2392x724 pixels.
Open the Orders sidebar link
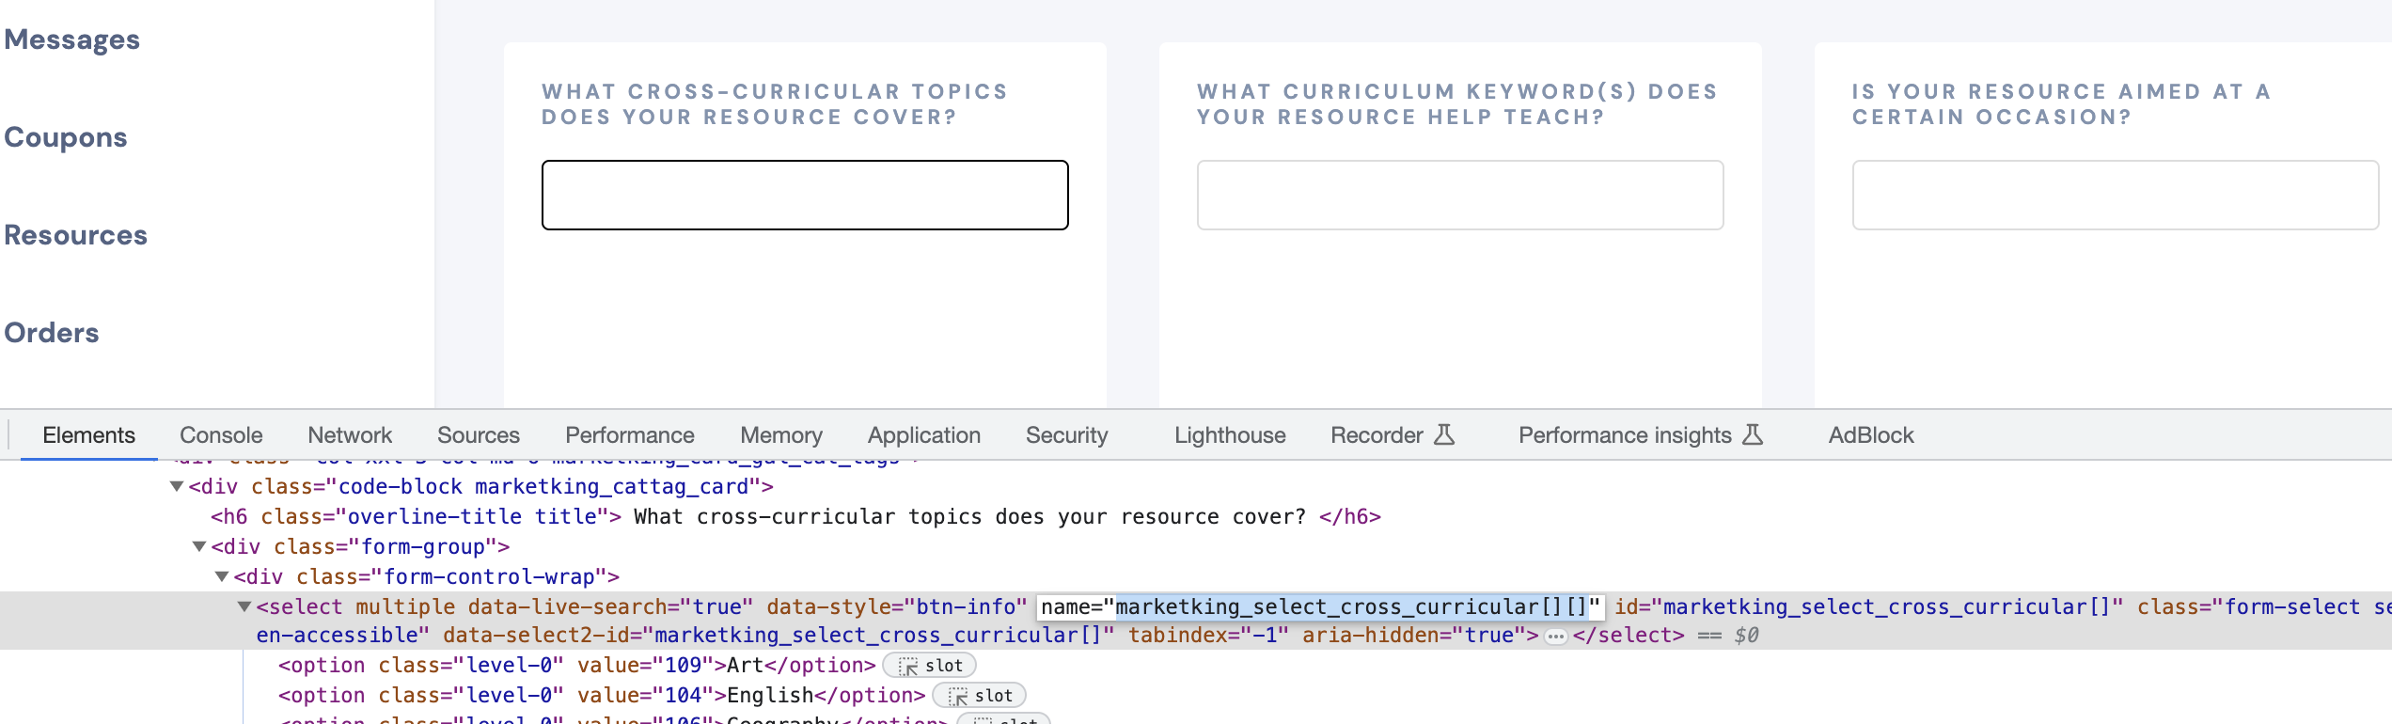pos(52,333)
